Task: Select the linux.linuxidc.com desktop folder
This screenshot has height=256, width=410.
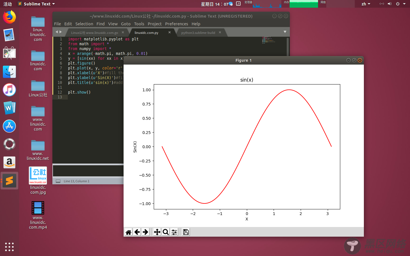Action: [38, 29]
